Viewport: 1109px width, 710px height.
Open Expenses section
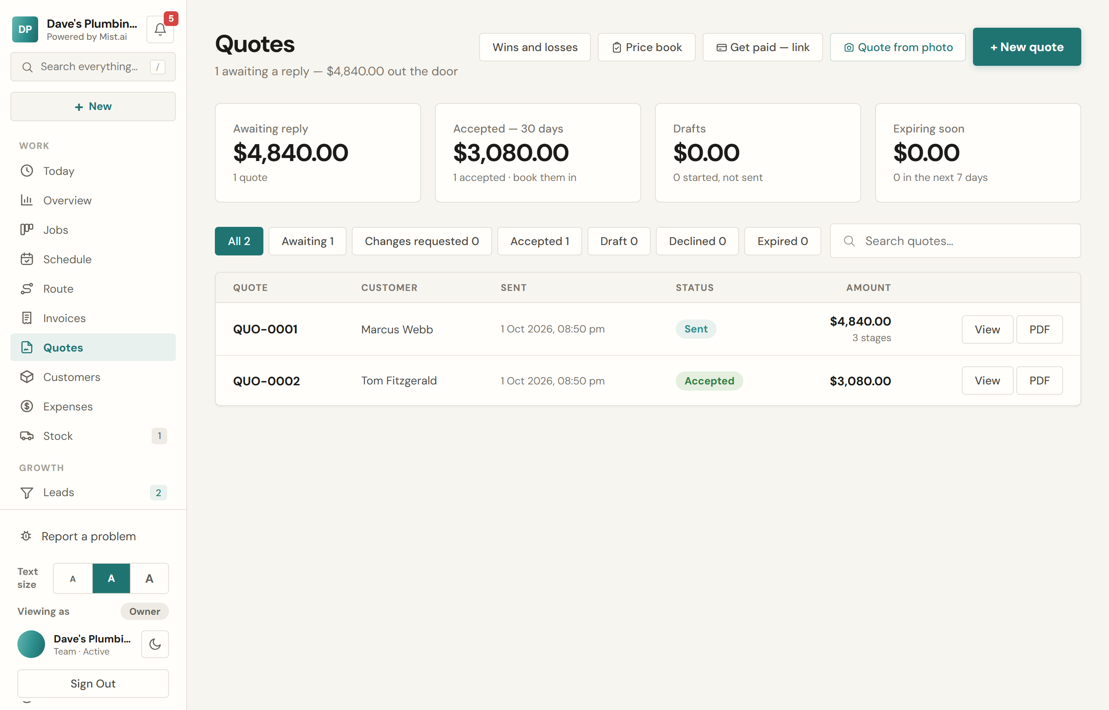93,407
